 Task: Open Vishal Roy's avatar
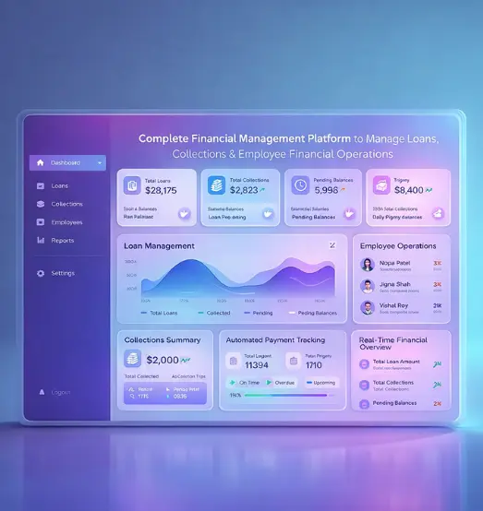coord(368,307)
